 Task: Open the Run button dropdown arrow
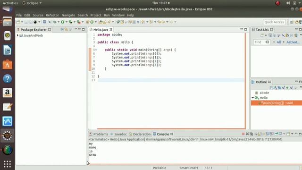point(67,22)
